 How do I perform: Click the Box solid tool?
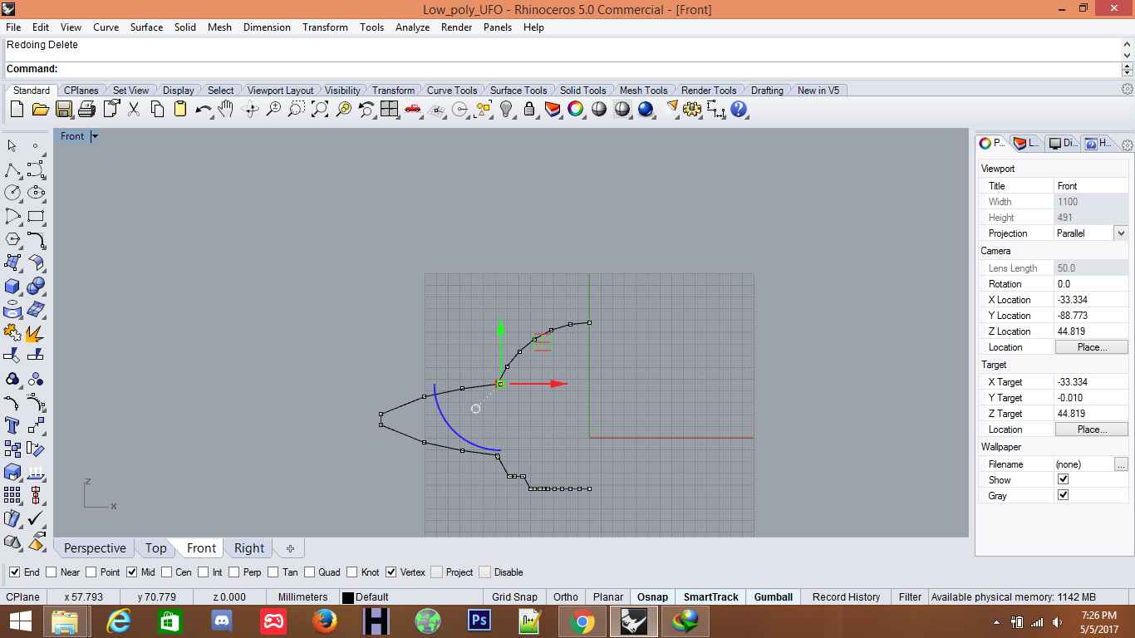point(12,286)
